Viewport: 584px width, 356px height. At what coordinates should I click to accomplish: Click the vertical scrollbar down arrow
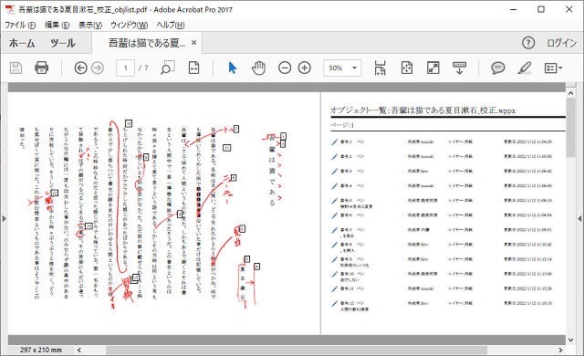tap(570, 340)
